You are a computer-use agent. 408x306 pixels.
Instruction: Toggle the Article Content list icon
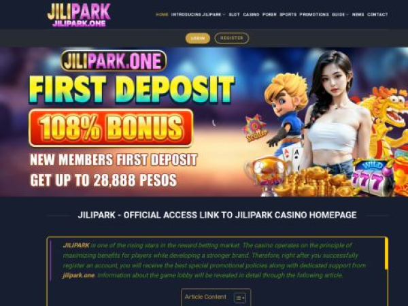239,298
